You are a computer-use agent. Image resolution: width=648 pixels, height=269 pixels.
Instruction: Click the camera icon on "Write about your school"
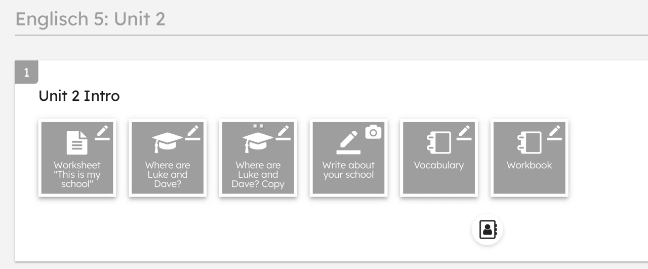coord(373,132)
